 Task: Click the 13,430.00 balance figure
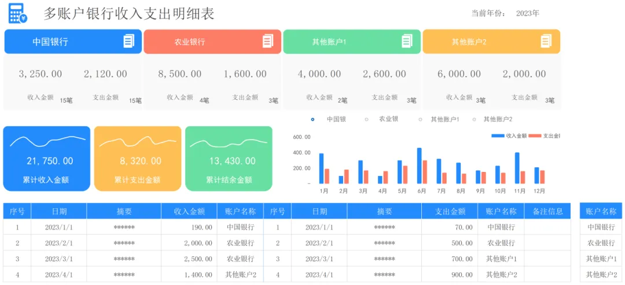tap(233, 161)
